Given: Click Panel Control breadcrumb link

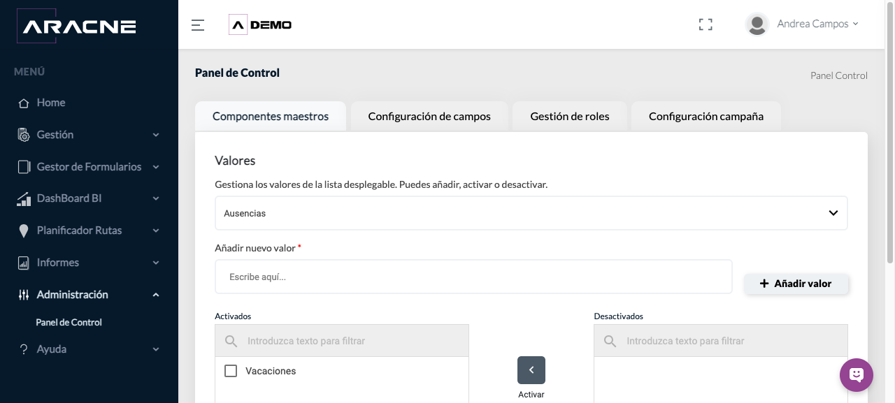Looking at the screenshot, I should pos(839,75).
